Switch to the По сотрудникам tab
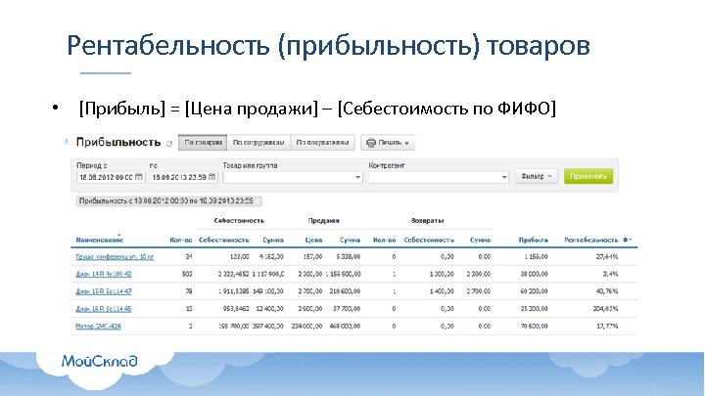Image resolution: width=705 pixels, height=396 pixels. pyautogui.click(x=258, y=143)
